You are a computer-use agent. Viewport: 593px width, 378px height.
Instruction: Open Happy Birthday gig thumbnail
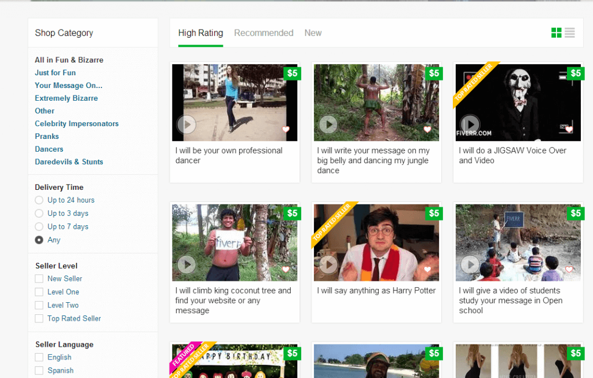pos(235,361)
